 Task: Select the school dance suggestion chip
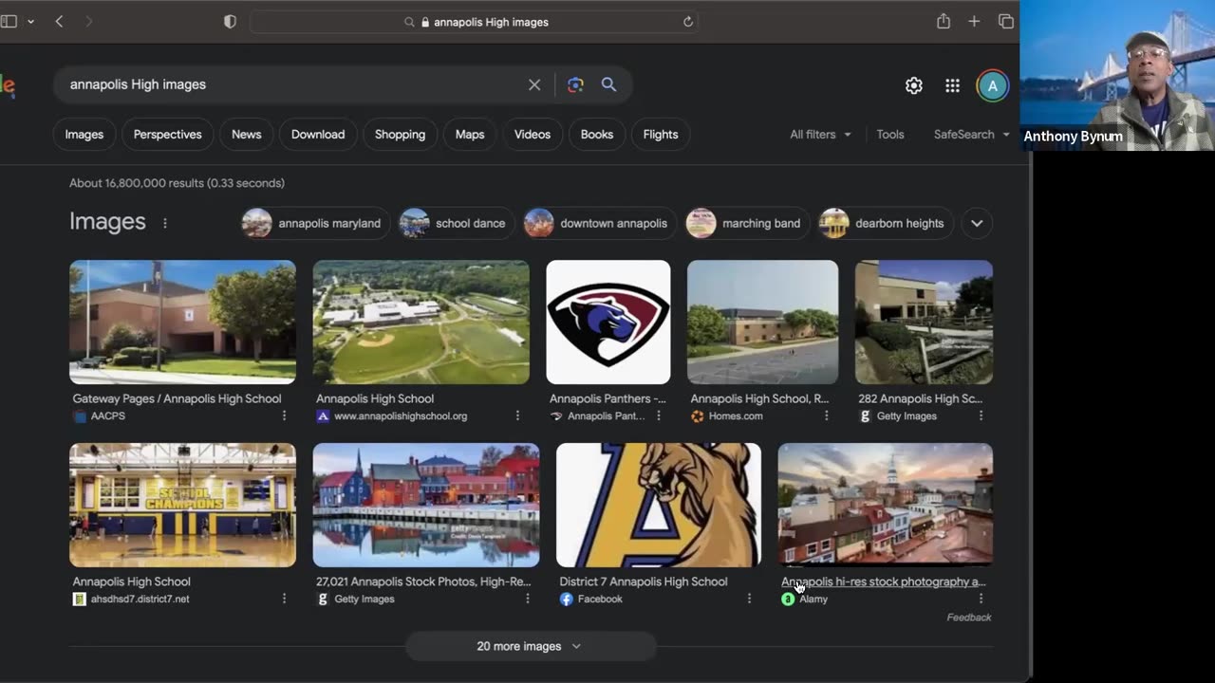pos(455,223)
